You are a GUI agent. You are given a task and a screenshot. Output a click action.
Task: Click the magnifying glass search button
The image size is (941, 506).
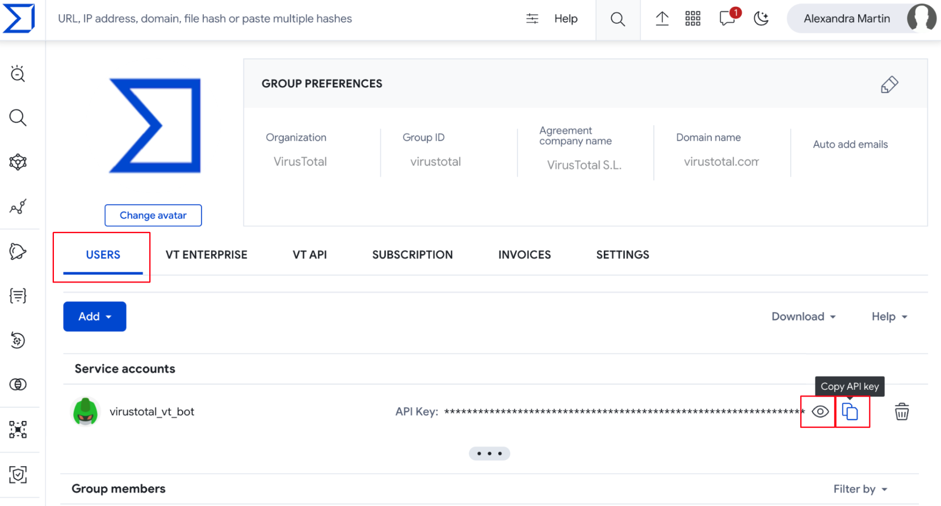point(618,19)
